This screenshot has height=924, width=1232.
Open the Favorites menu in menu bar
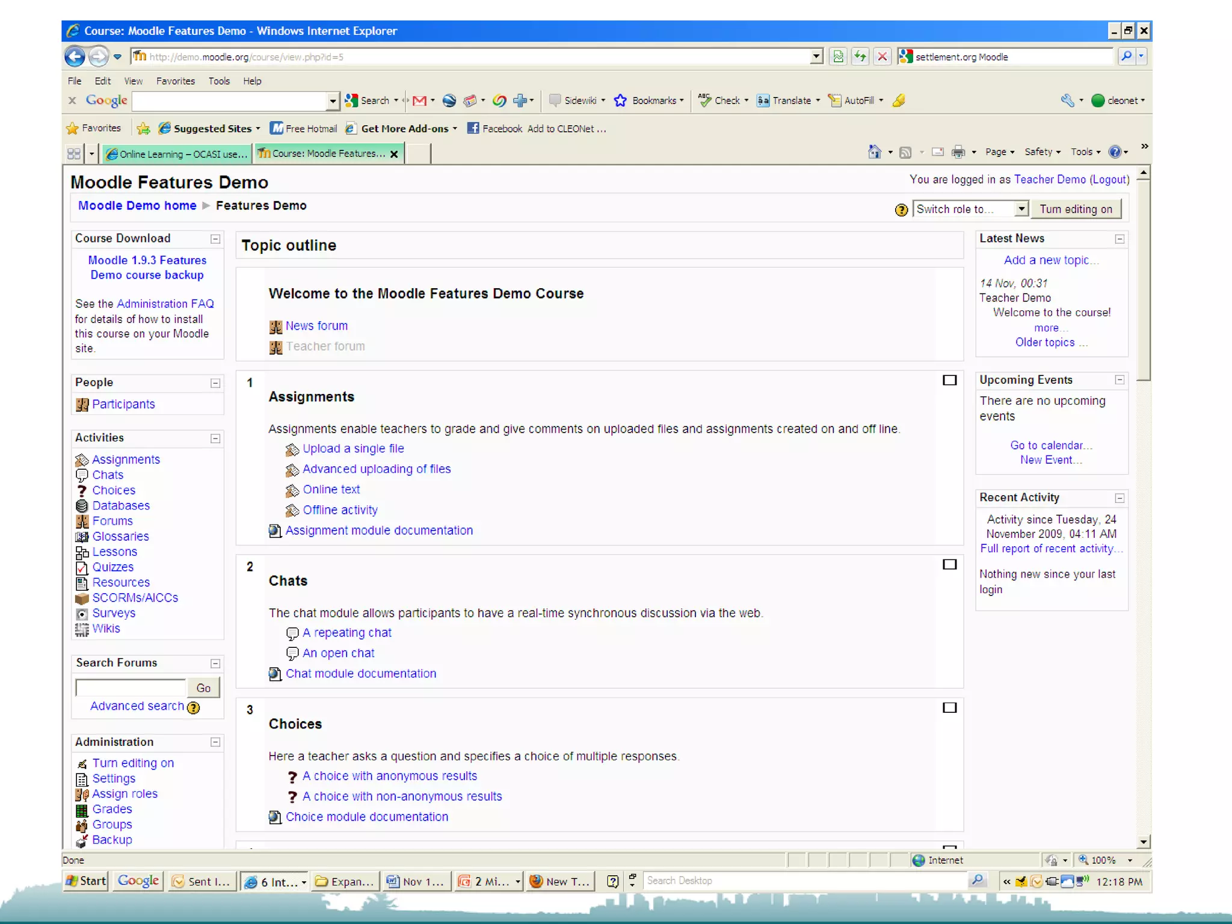(175, 81)
